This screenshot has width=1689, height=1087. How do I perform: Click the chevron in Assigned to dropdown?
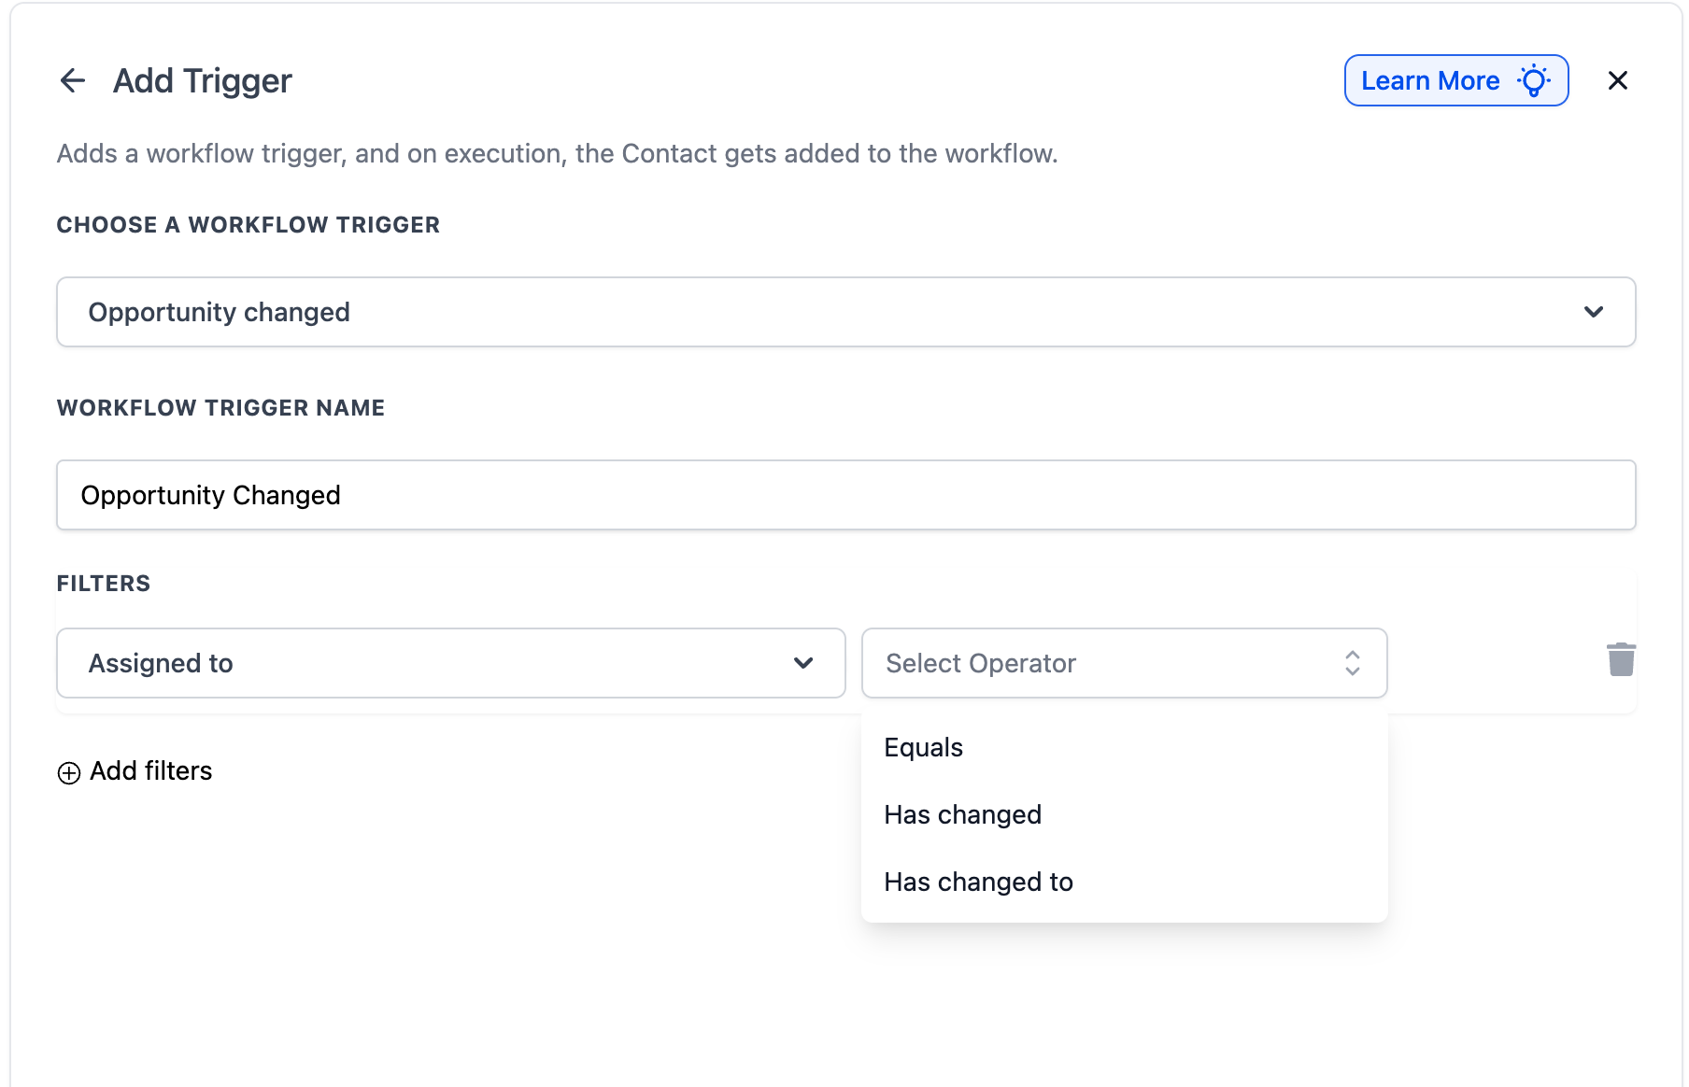[802, 663]
